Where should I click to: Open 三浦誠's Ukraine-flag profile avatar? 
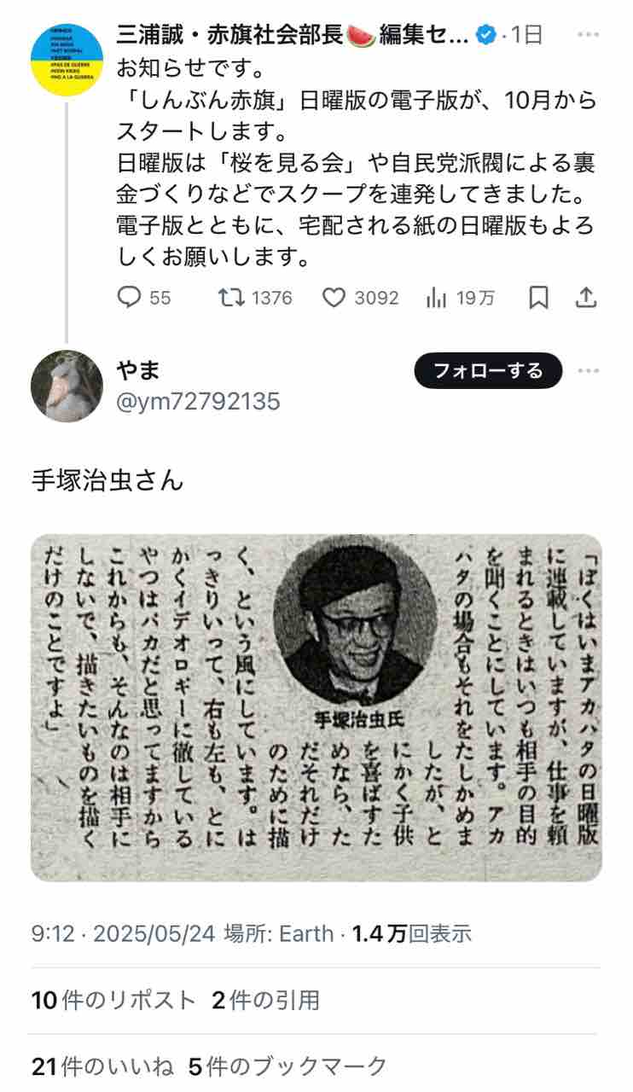pyautogui.click(x=67, y=59)
